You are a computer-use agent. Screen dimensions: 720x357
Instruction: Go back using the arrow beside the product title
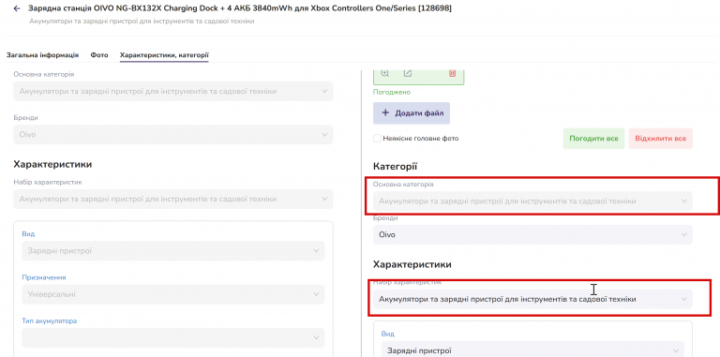click(17, 8)
